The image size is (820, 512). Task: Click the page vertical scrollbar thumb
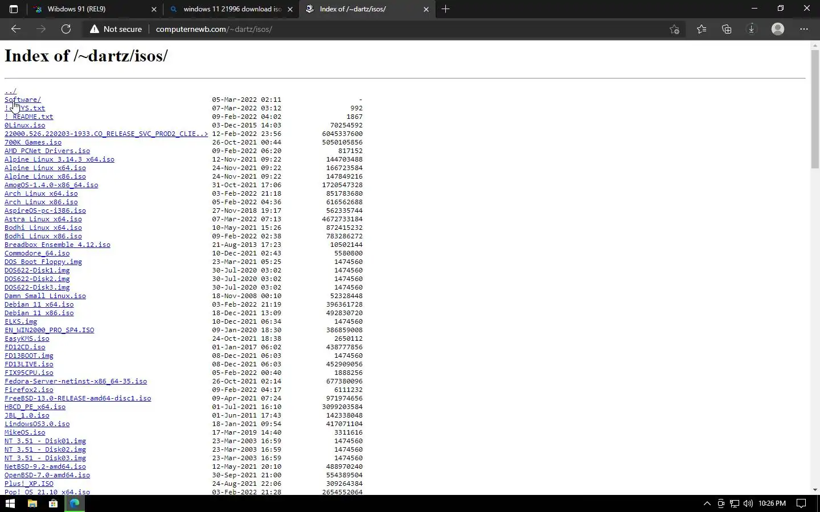(x=815, y=109)
